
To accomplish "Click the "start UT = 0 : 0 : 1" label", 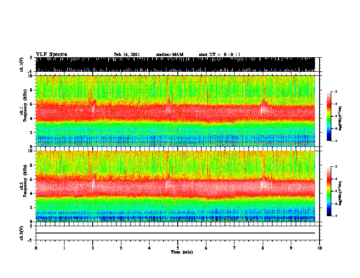I will 220,55.
